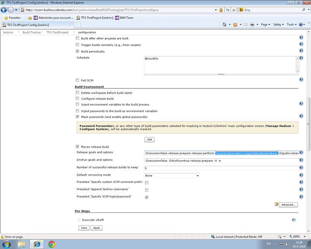Viewport: 311px width, 249px height.
Task: Open 'IAM Team' favorite link
Action: pyautogui.click(x=124, y=18)
